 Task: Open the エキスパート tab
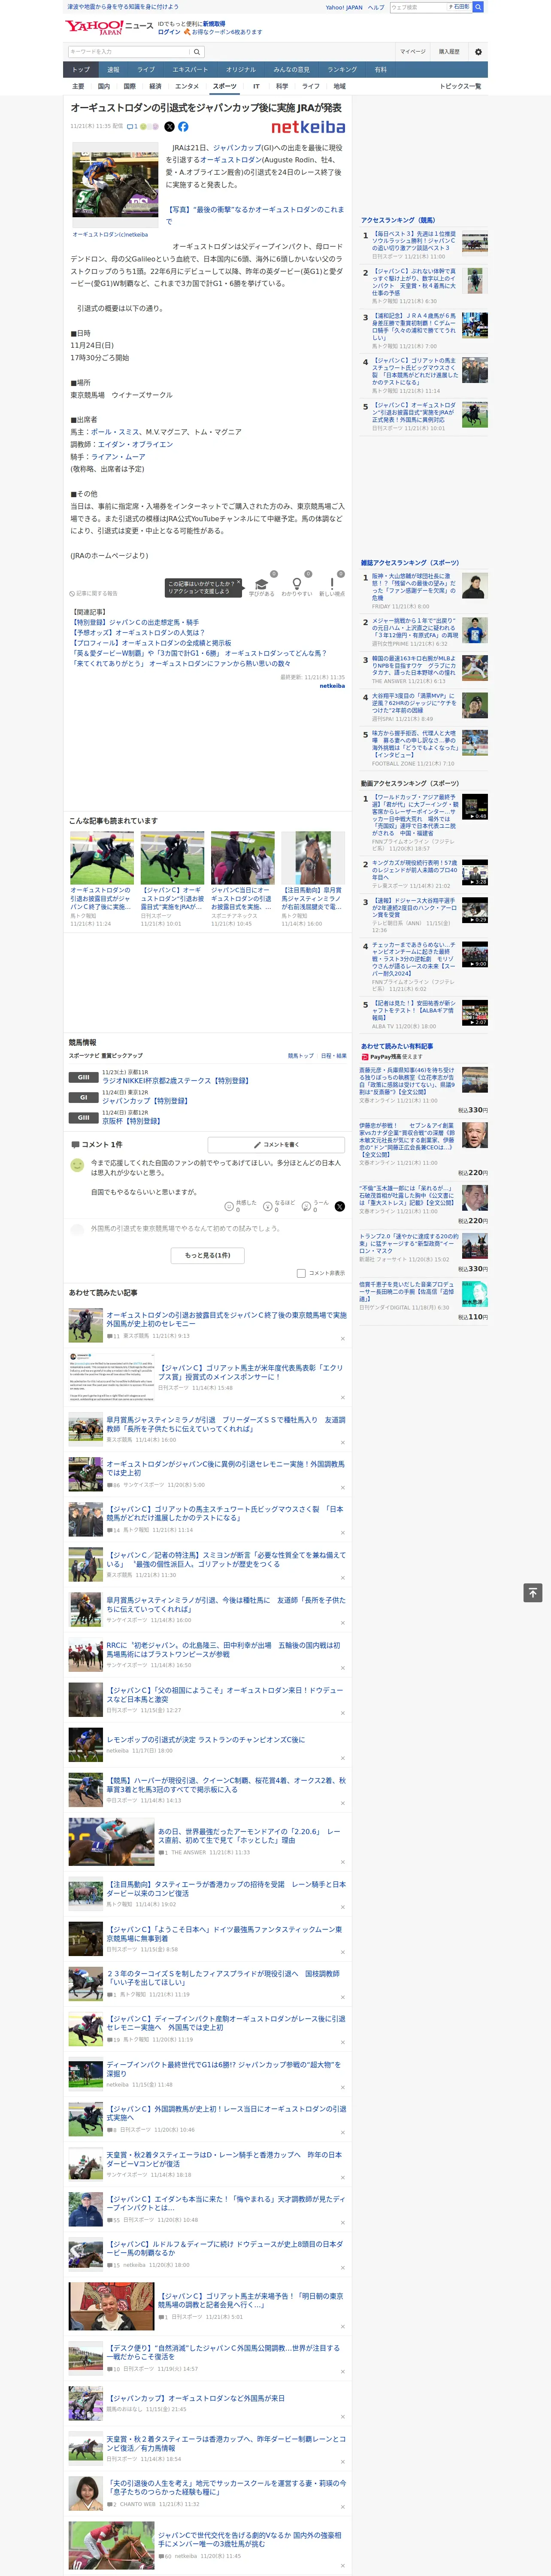190,70
